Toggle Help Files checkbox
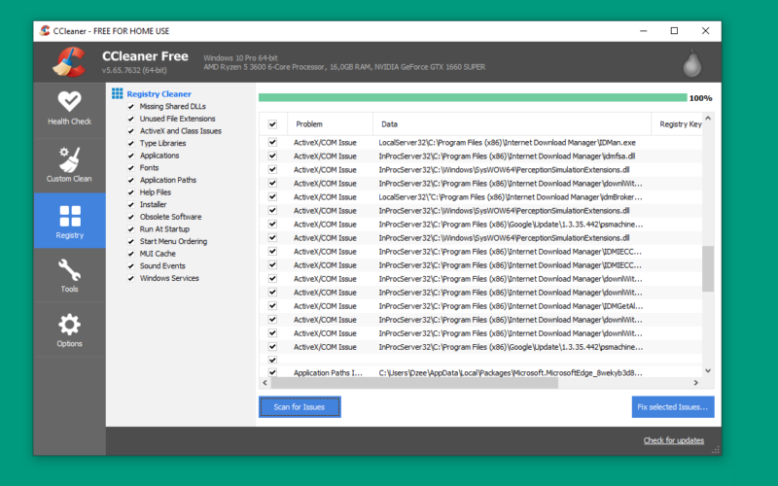The image size is (778, 486). 131,192
